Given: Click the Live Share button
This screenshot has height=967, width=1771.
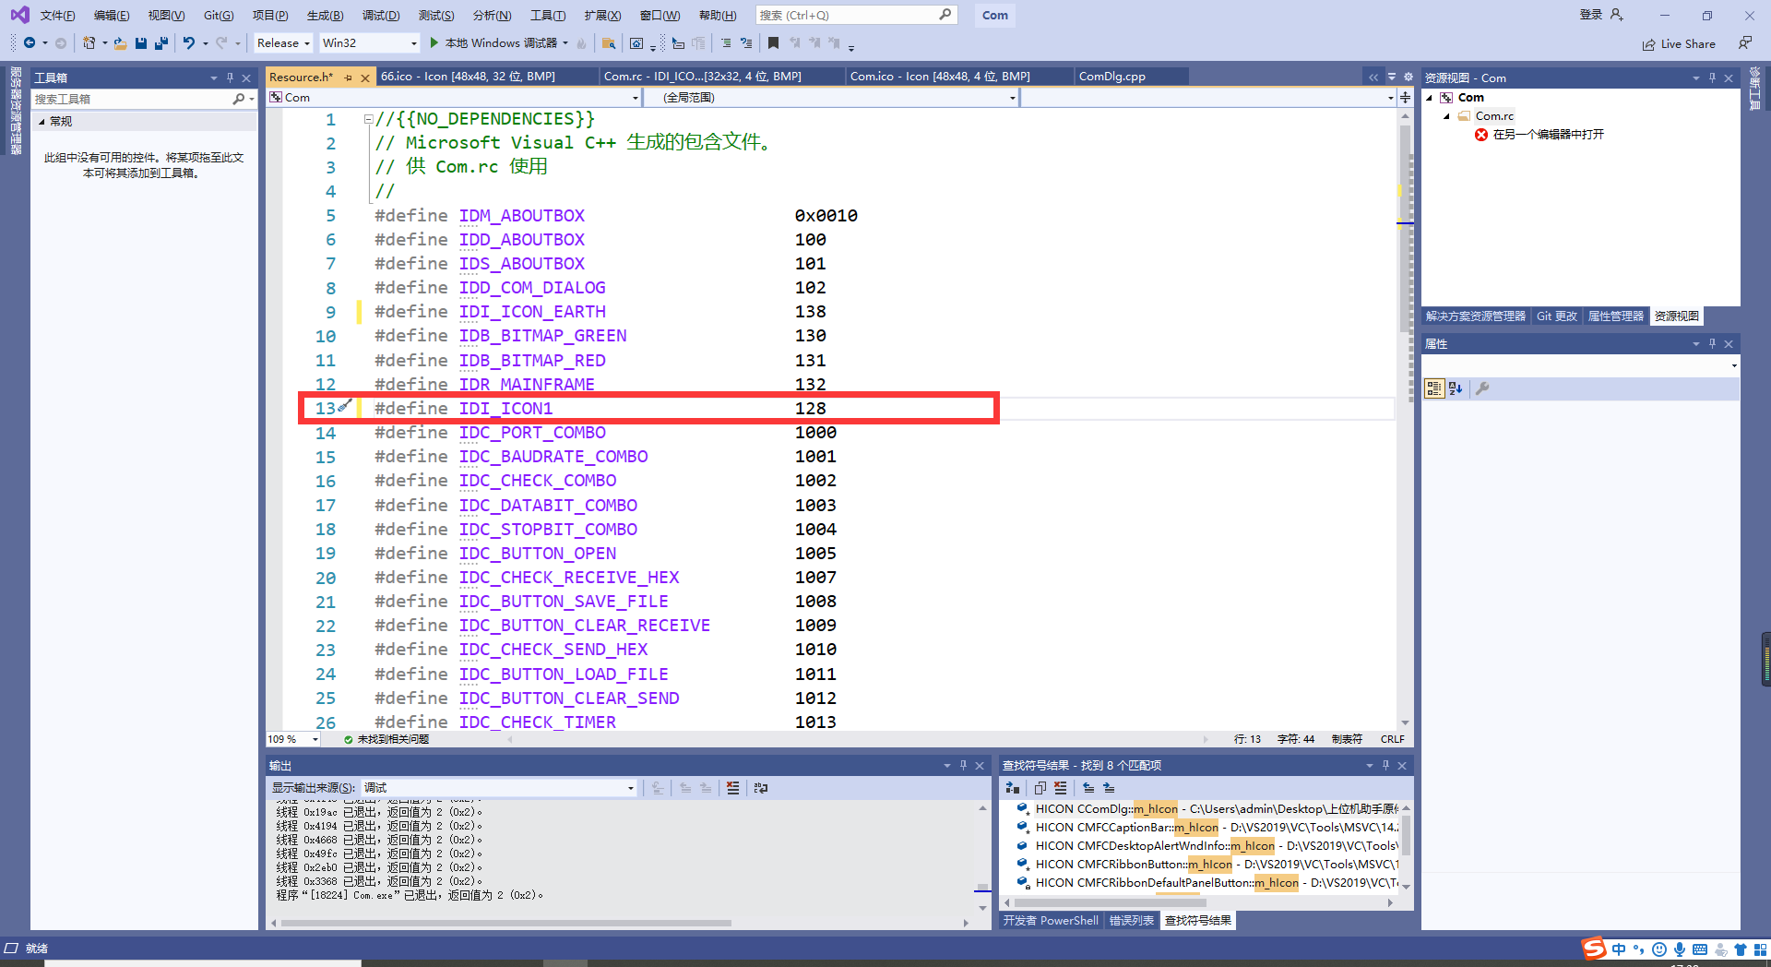Looking at the screenshot, I should coord(1679,43).
